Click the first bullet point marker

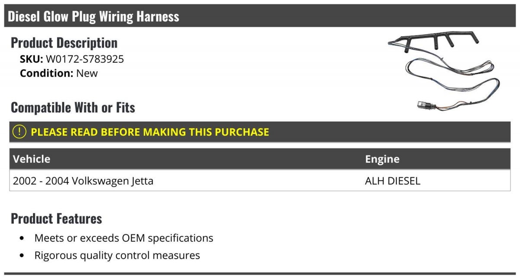[22, 238]
